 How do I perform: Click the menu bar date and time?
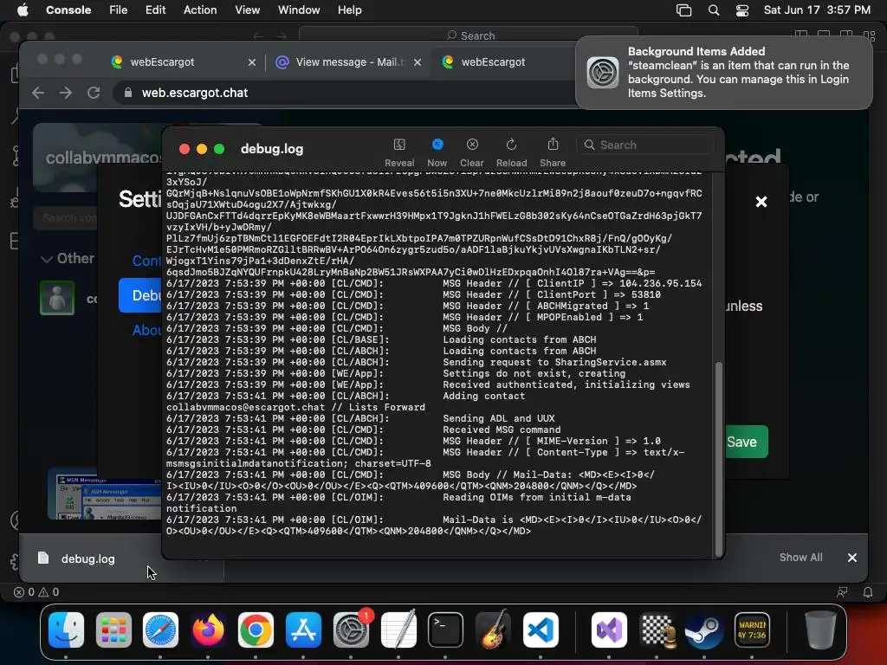[x=817, y=10]
